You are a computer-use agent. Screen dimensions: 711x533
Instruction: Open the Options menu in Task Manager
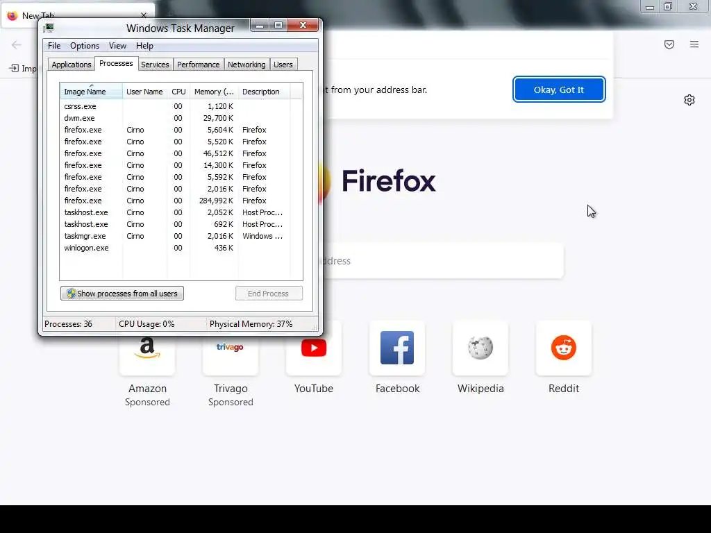coord(84,46)
